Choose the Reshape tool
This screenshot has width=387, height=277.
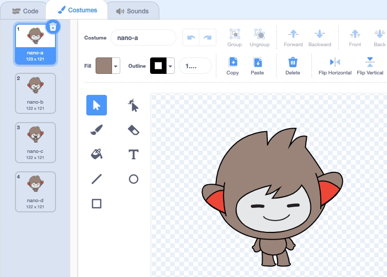[133, 106]
